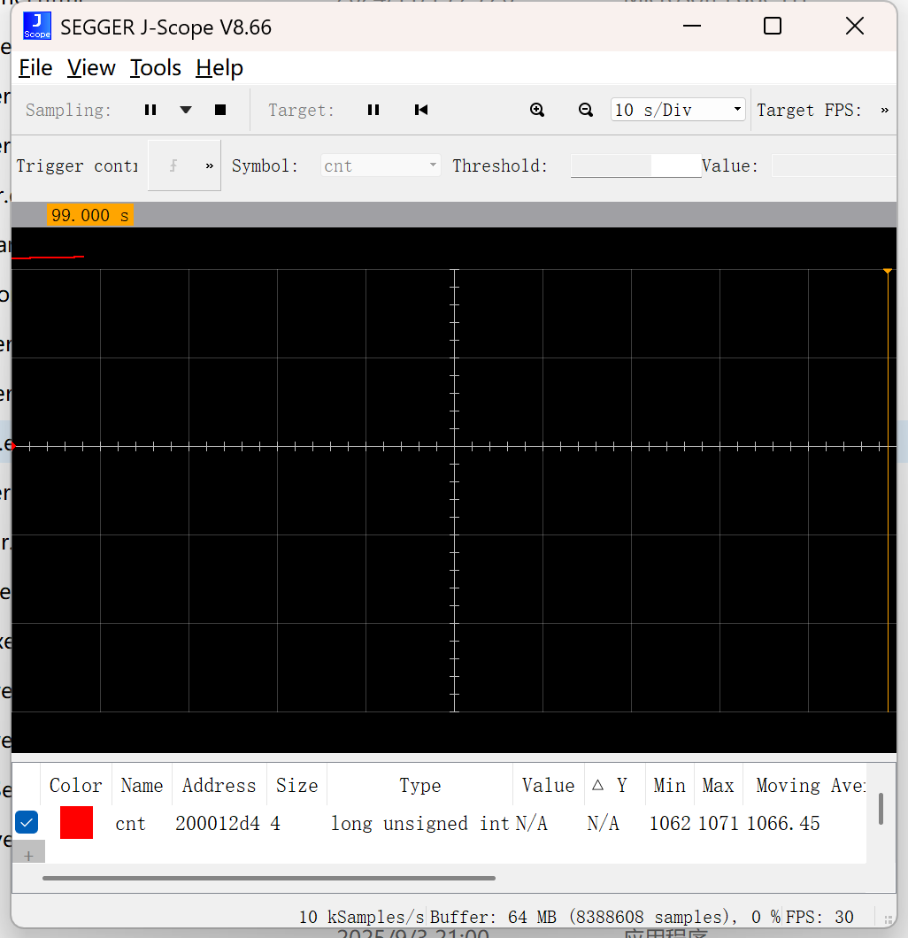
Task: Open the Tools menu
Action: (x=156, y=68)
